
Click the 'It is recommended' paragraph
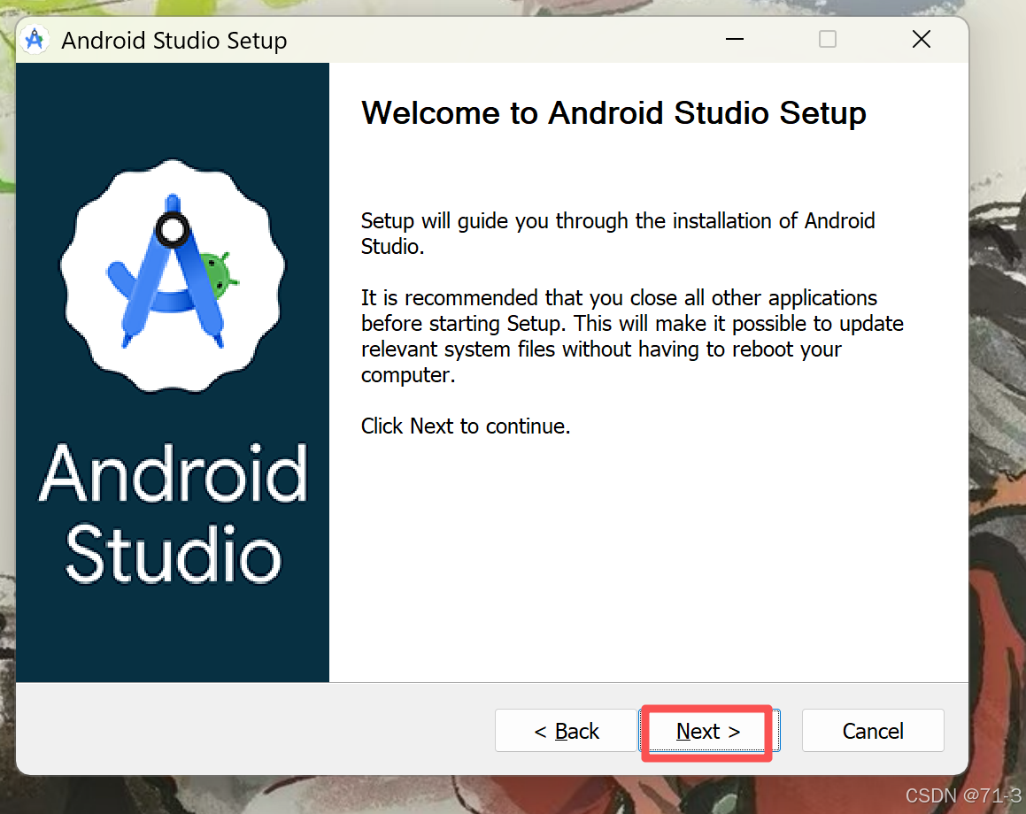pyautogui.click(x=632, y=336)
